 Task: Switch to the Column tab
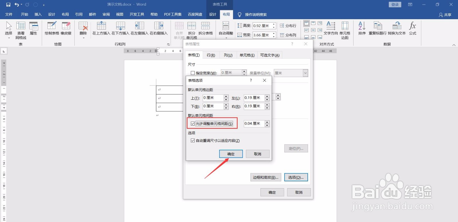[228, 55]
